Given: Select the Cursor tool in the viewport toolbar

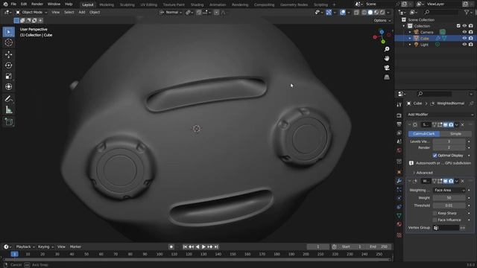Looking at the screenshot, I should click(8, 42).
